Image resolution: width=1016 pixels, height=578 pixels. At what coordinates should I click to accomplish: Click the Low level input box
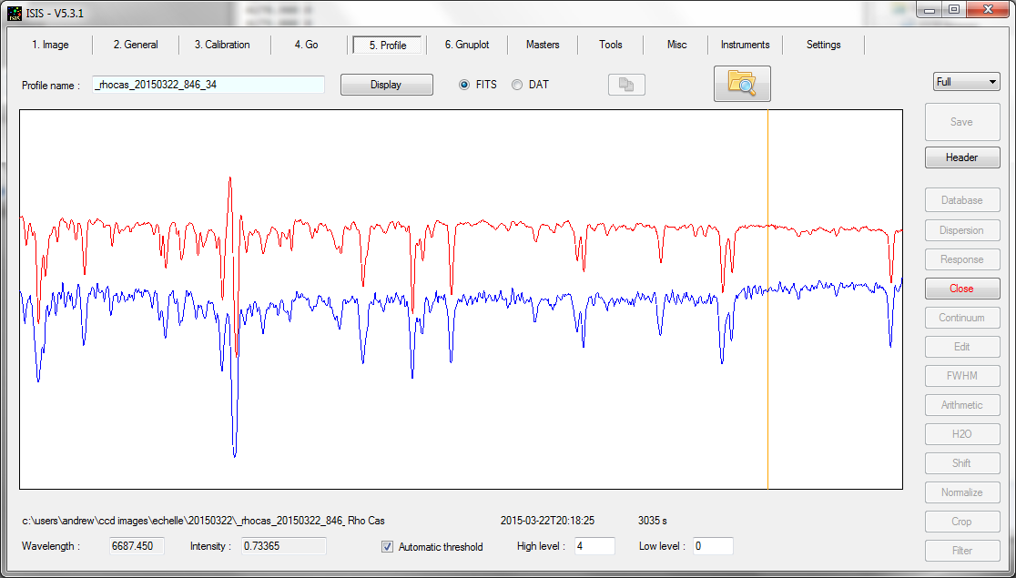712,546
